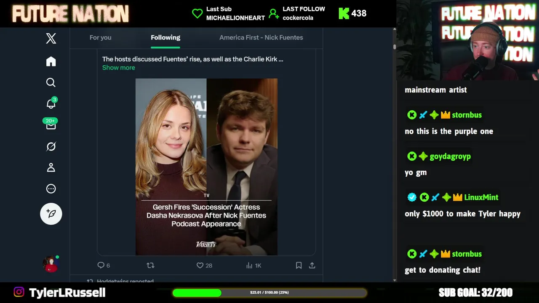Image resolution: width=539 pixels, height=303 pixels.
Task: Click 'only $1000 to make Tyler happy' message
Action: pos(462,214)
